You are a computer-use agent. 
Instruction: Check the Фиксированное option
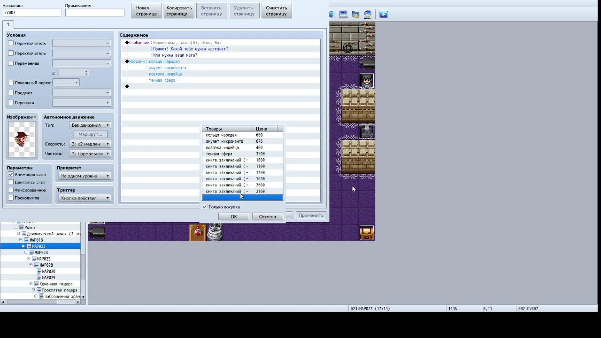pos(11,190)
